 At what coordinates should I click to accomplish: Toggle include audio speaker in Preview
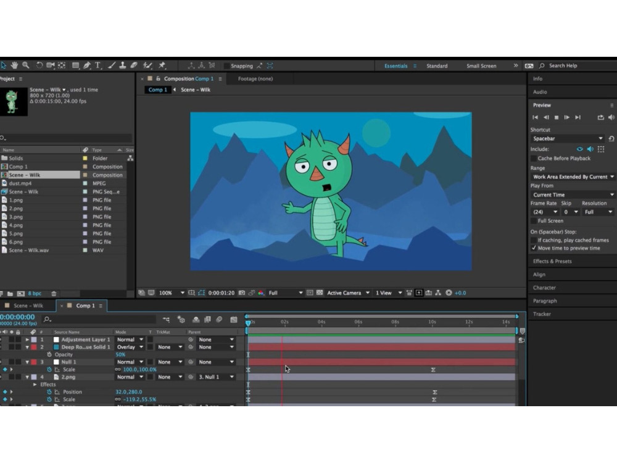point(590,149)
